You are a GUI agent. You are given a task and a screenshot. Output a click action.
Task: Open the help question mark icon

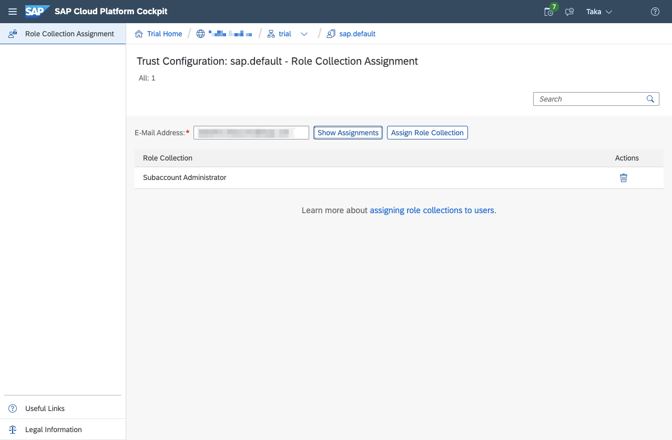click(655, 12)
